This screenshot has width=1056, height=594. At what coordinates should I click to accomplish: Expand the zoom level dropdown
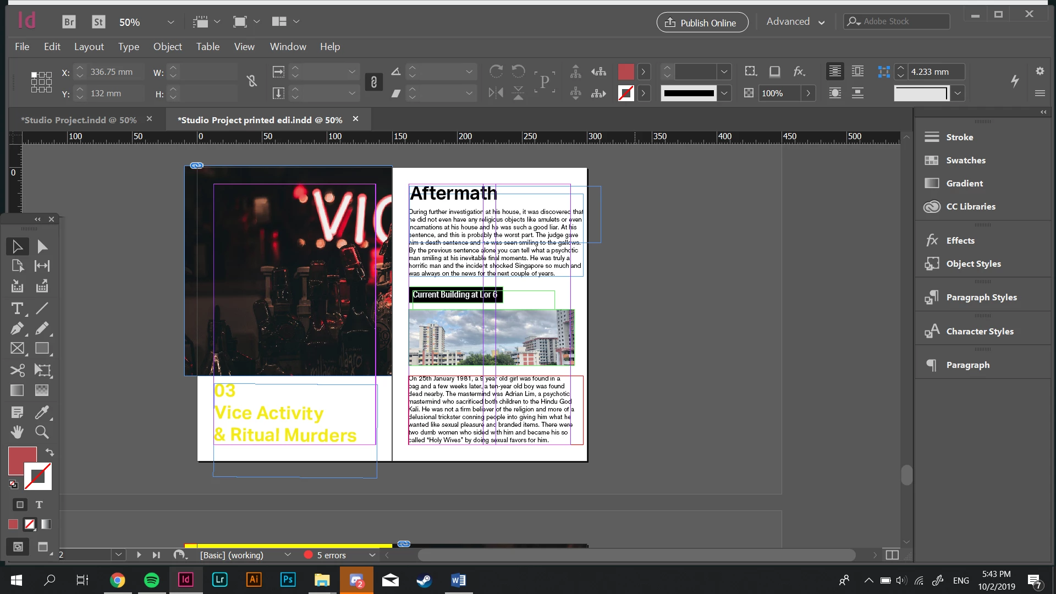click(x=170, y=22)
